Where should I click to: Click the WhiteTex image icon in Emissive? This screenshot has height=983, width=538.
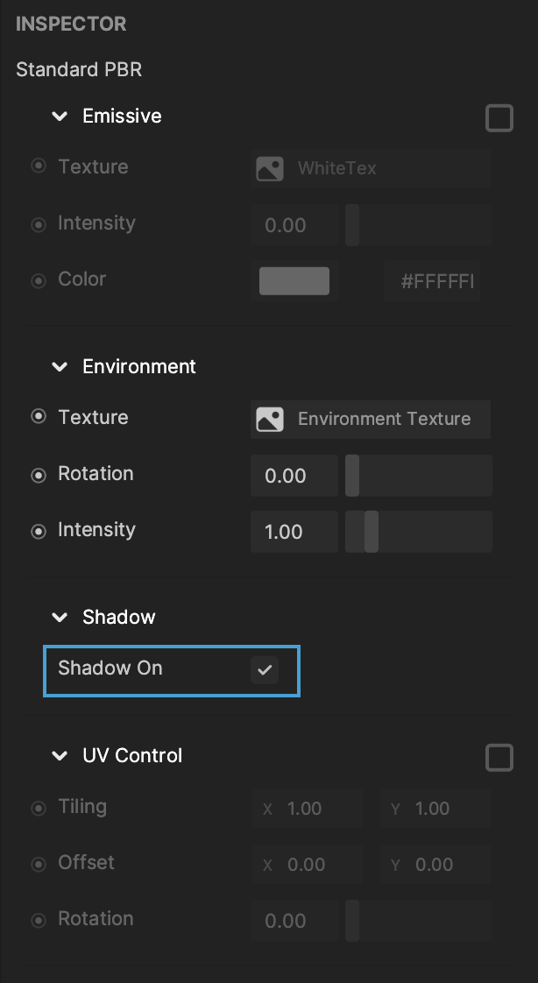click(x=270, y=168)
